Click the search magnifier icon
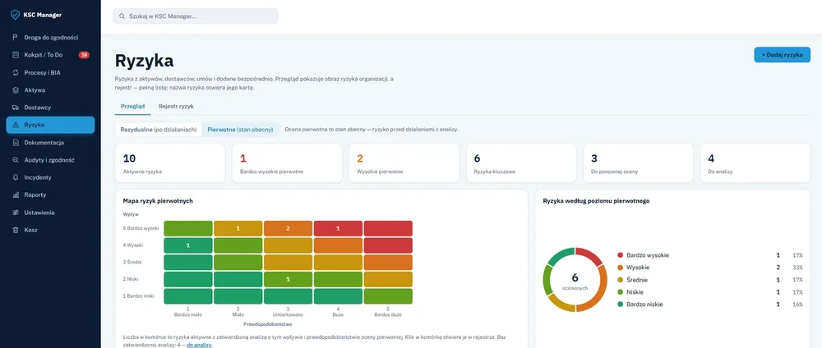Screen dimensions: 822x348 pos(122,16)
